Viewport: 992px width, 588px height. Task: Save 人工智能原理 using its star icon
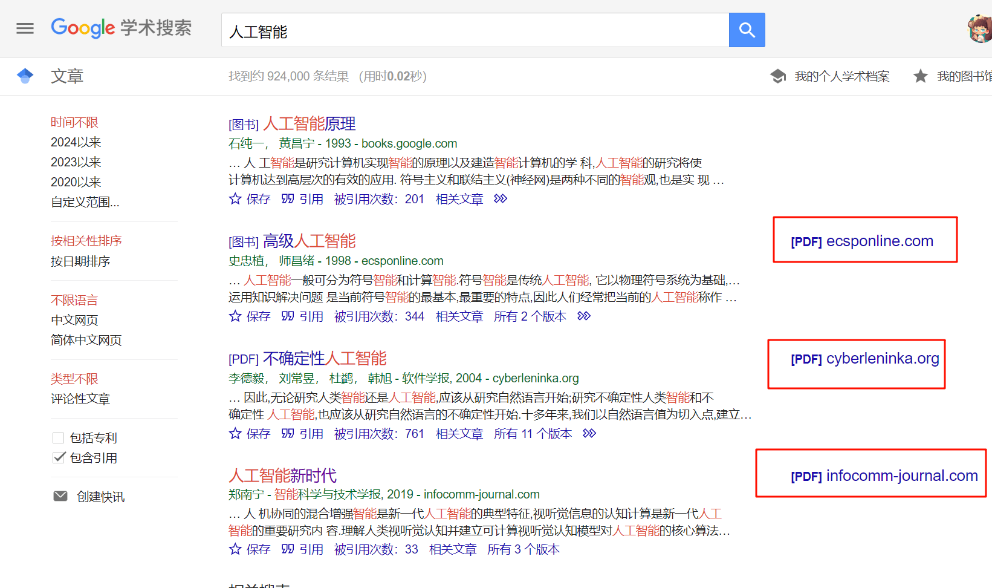pyautogui.click(x=235, y=198)
